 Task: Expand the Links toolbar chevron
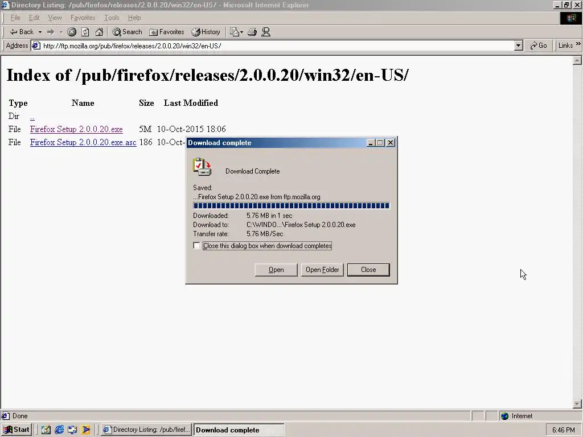(578, 44)
